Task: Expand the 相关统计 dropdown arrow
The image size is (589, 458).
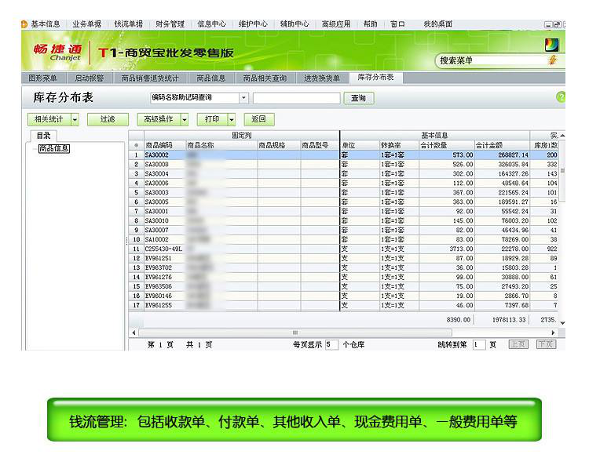Action: (75, 119)
